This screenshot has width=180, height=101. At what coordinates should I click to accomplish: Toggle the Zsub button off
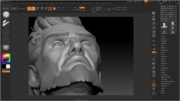point(82,8)
